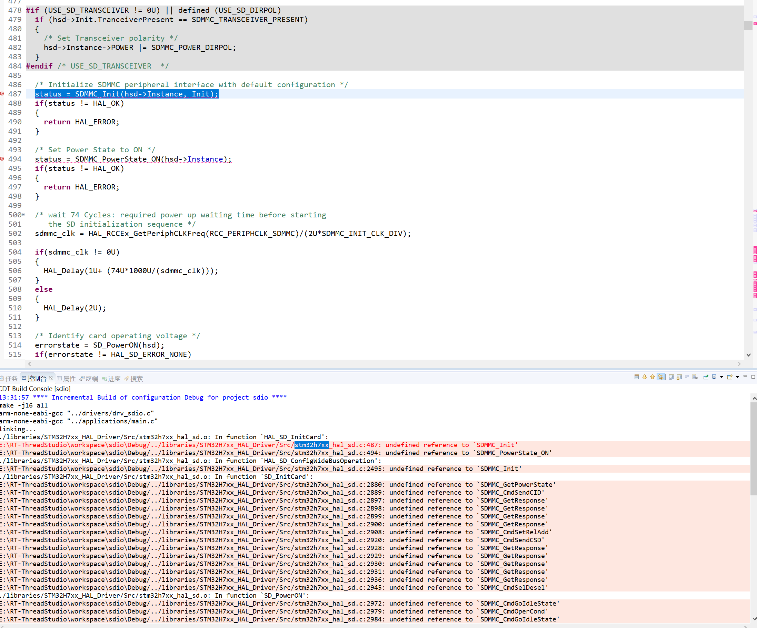Toggle word wrap in the console
This screenshot has height=628, width=757.
tap(687, 377)
